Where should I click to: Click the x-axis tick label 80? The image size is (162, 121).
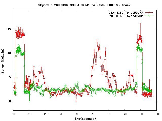141,114
